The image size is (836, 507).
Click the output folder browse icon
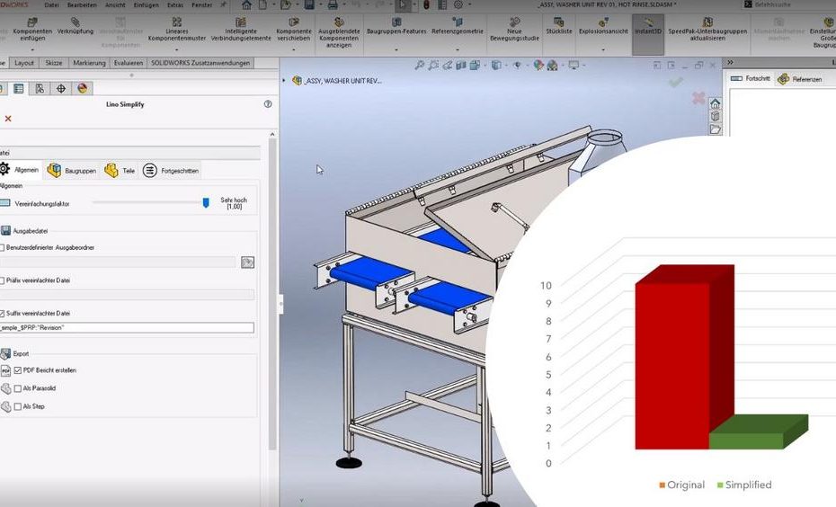[x=247, y=262]
